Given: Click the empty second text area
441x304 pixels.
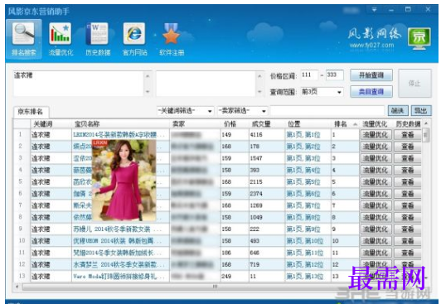Looking at the screenshot, I should tap(206, 83).
